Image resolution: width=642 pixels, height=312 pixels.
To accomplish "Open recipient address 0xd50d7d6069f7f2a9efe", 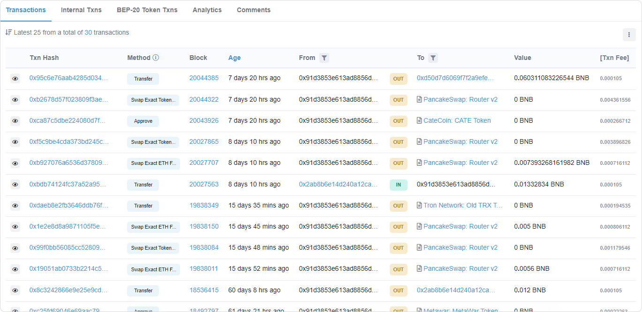I will pos(455,78).
